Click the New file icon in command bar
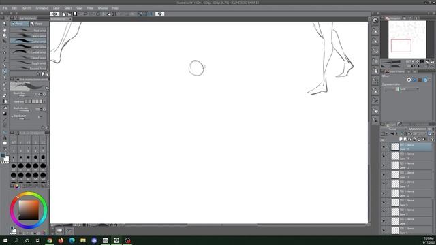 64,14
